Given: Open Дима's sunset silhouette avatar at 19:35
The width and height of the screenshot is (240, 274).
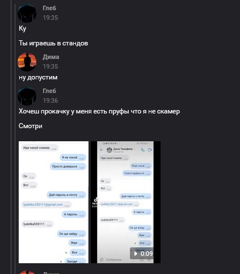Looking at the screenshot, I should 27,62.
